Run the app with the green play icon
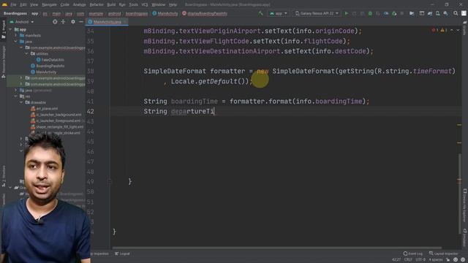This screenshot has height=263, width=468. pyautogui.click(x=346, y=13)
